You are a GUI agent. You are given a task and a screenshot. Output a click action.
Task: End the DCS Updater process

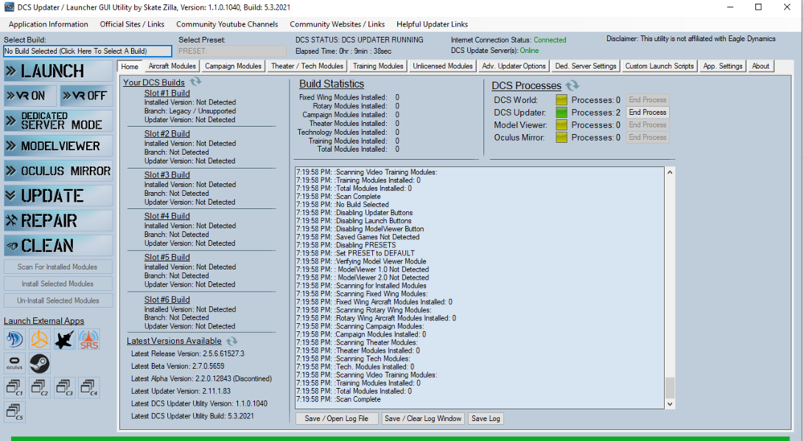(647, 112)
